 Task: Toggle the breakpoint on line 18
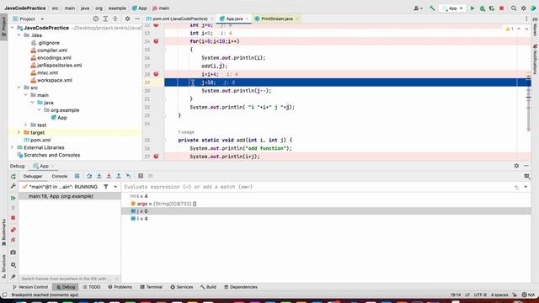point(156,74)
